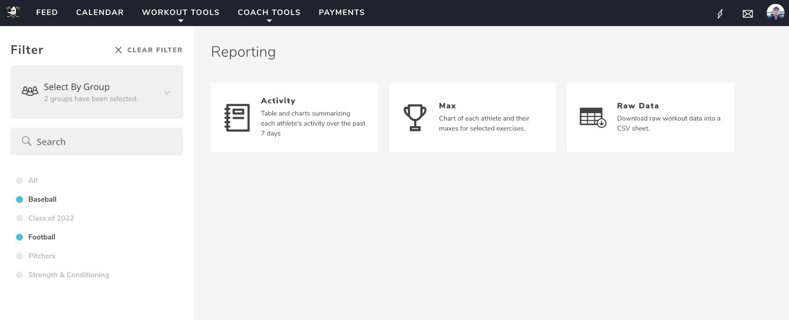Image resolution: width=789 pixels, height=320 pixels.
Task: Click the search magnifier icon
Action: [26, 141]
